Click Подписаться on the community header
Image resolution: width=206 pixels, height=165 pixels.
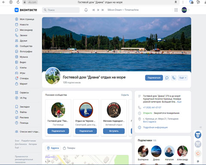point(154,78)
